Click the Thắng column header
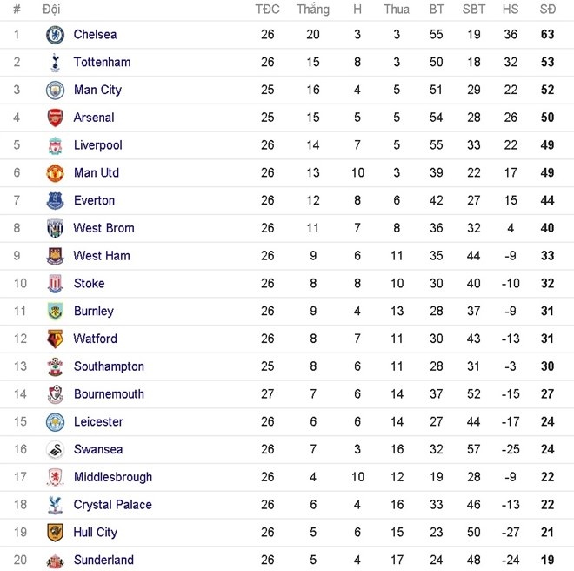Viewport: 574px width, 571px height. 312,10
